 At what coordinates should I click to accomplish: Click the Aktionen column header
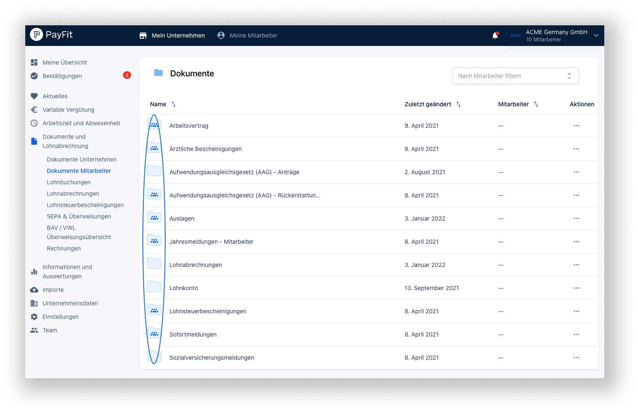(582, 104)
